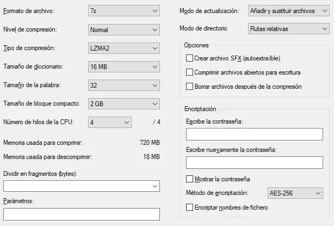Expand the Nivel de compresión dropdown

123,29
